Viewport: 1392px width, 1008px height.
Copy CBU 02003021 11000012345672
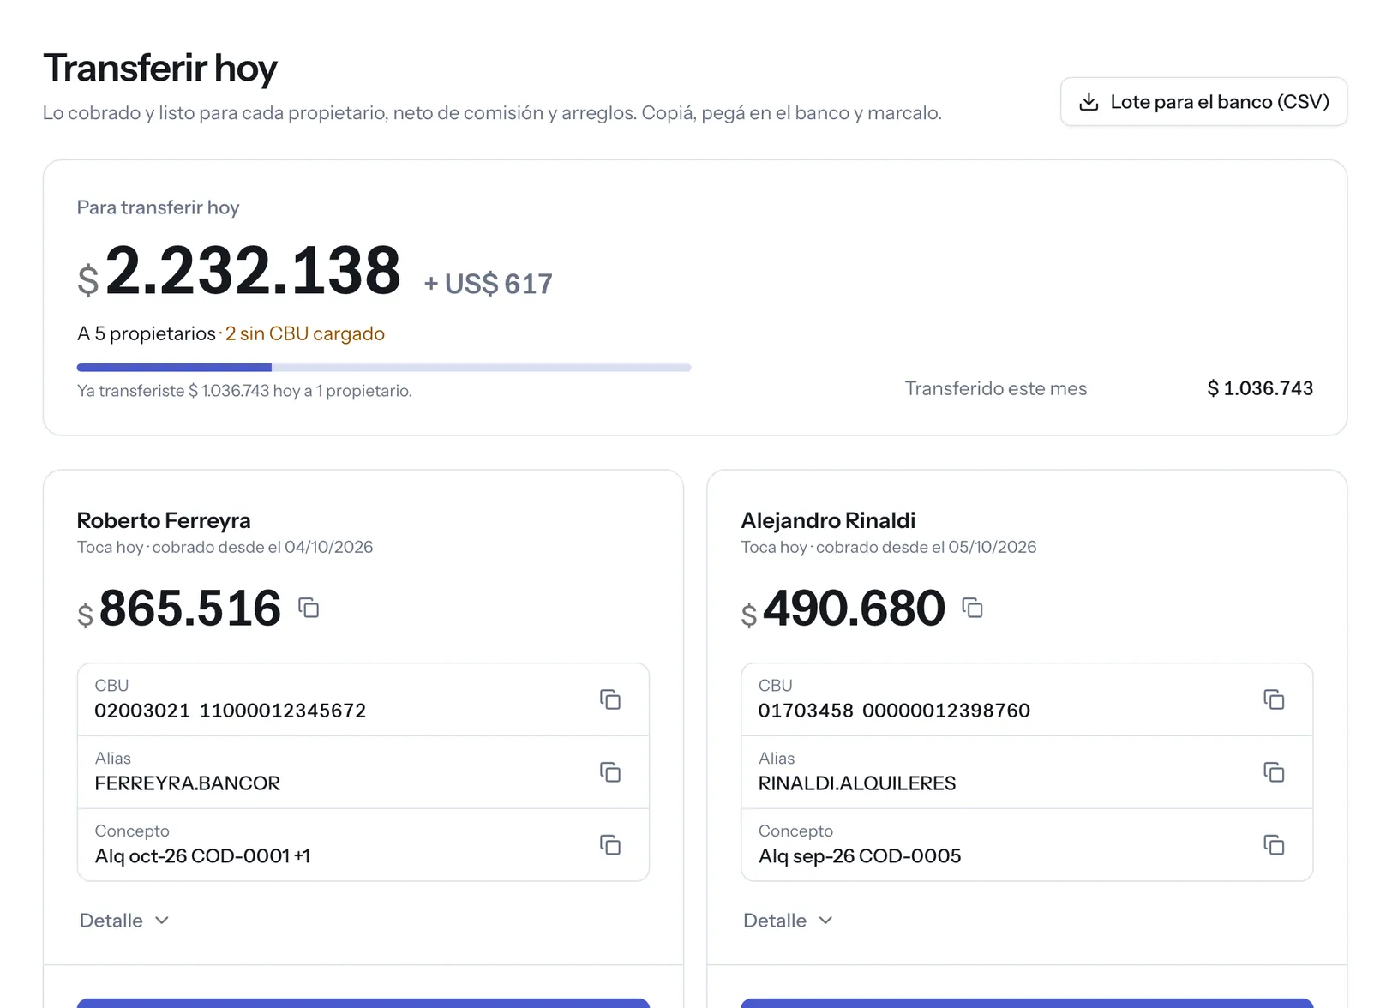click(x=610, y=699)
